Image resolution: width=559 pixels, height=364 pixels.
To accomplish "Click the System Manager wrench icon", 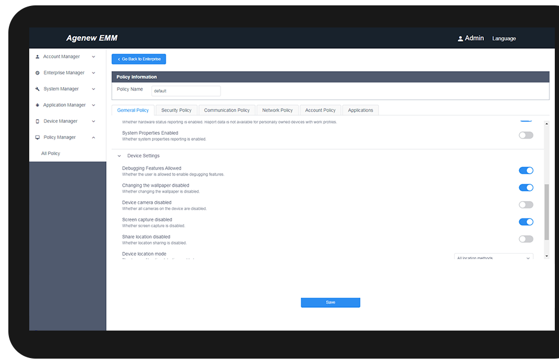I will point(38,89).
